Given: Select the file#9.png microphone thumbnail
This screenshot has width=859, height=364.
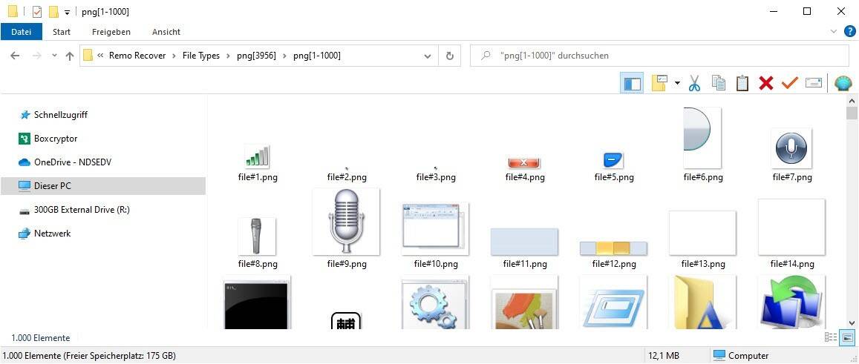Looking at the screenshot, I should pyautogui.click(x=346, y=222).
